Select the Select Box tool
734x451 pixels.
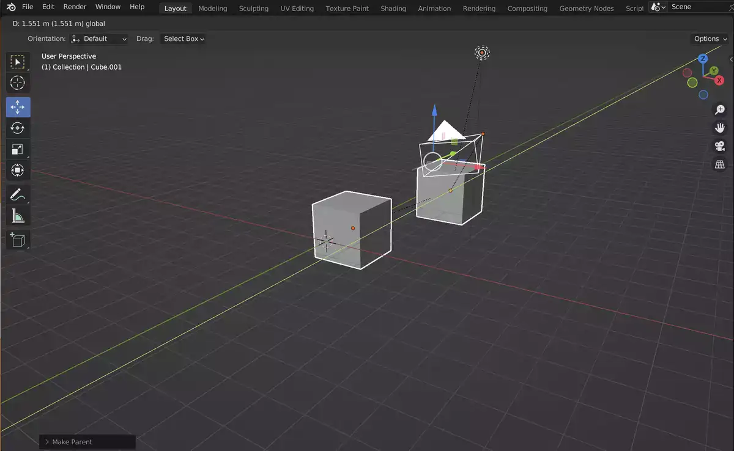[18, 62]
